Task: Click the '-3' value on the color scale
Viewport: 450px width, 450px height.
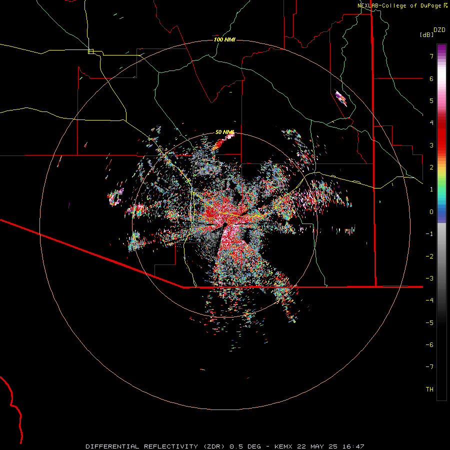Action: point(429,278)
